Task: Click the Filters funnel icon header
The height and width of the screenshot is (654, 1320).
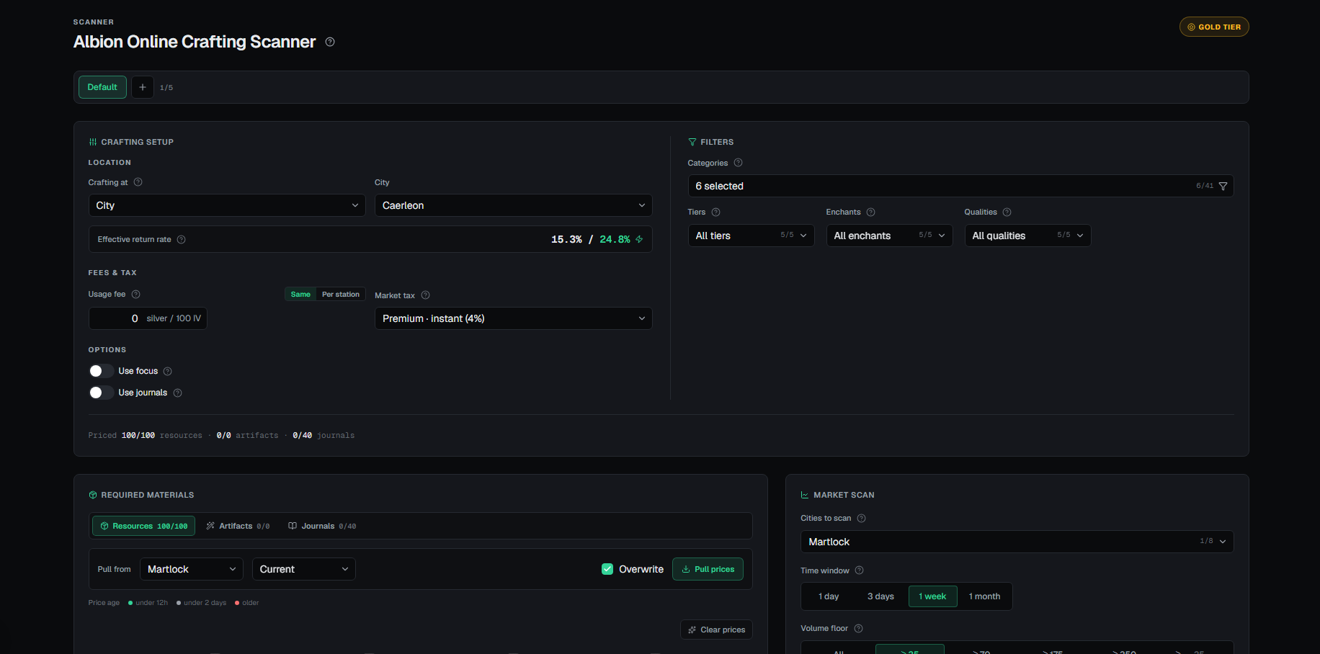Action: click(692, 143)
